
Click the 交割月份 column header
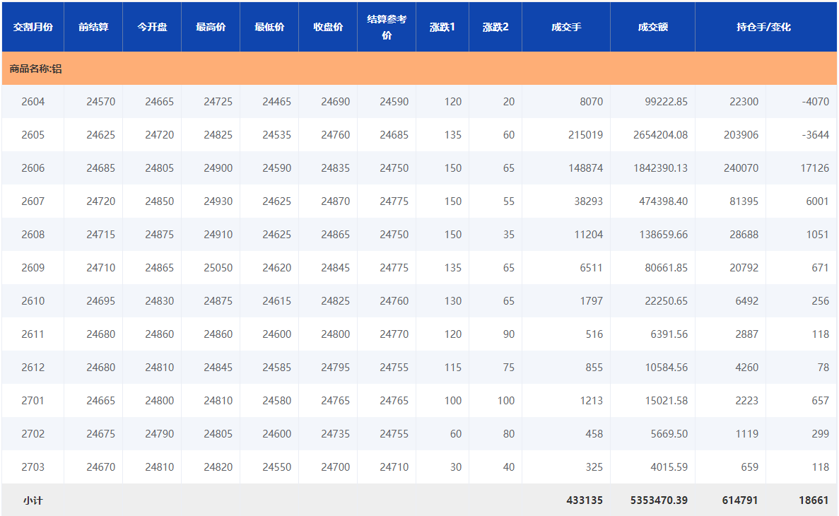pyautogui.click(x=33, y=27)
